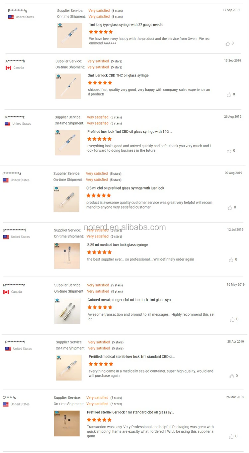
Task: Click thumbs-up icon on 17 Sep 2019 review
Action: point(228,43)
